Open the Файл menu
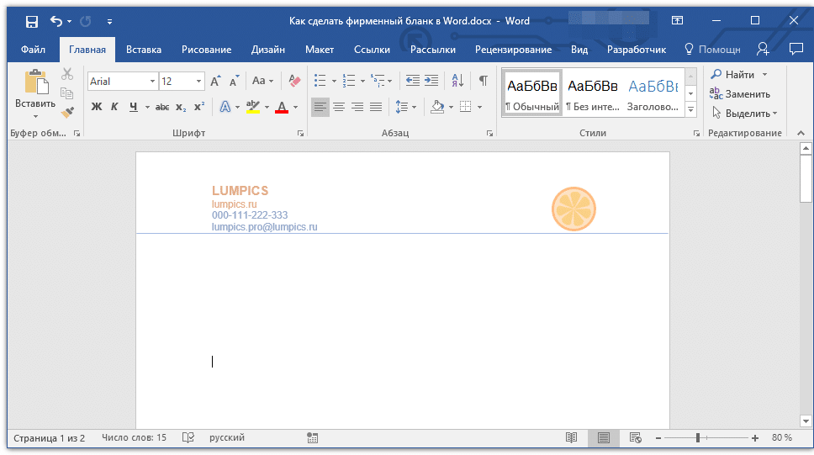This screenshot has width=814, height=455. (x=33, y=50)
